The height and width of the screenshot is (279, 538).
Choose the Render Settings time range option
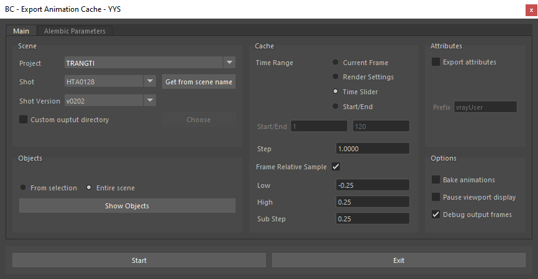coord(335,77)
